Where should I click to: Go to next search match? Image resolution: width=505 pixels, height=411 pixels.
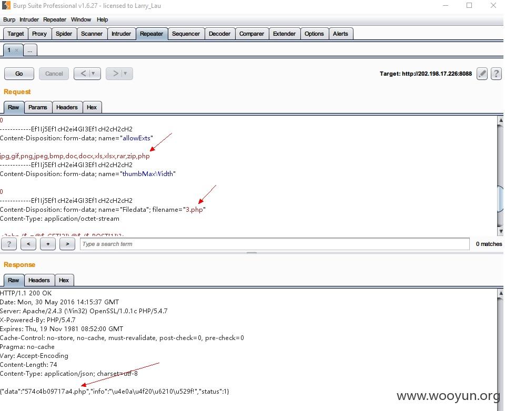pyautogui.click(x=67, y=244)
